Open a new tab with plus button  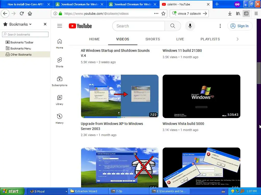[x=217, y=4]
